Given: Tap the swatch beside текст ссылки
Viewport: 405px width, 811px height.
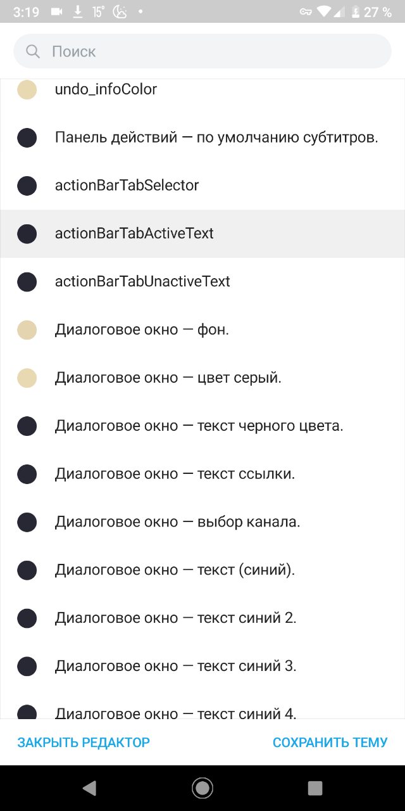Looking at the screenshot, I should pos(27,475).
